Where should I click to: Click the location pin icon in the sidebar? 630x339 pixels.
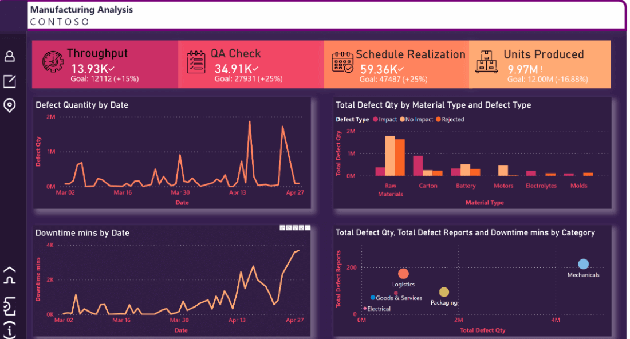9,105
